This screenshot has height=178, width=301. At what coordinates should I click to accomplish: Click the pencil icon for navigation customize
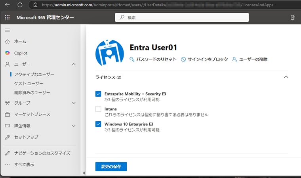pos(8,153)
